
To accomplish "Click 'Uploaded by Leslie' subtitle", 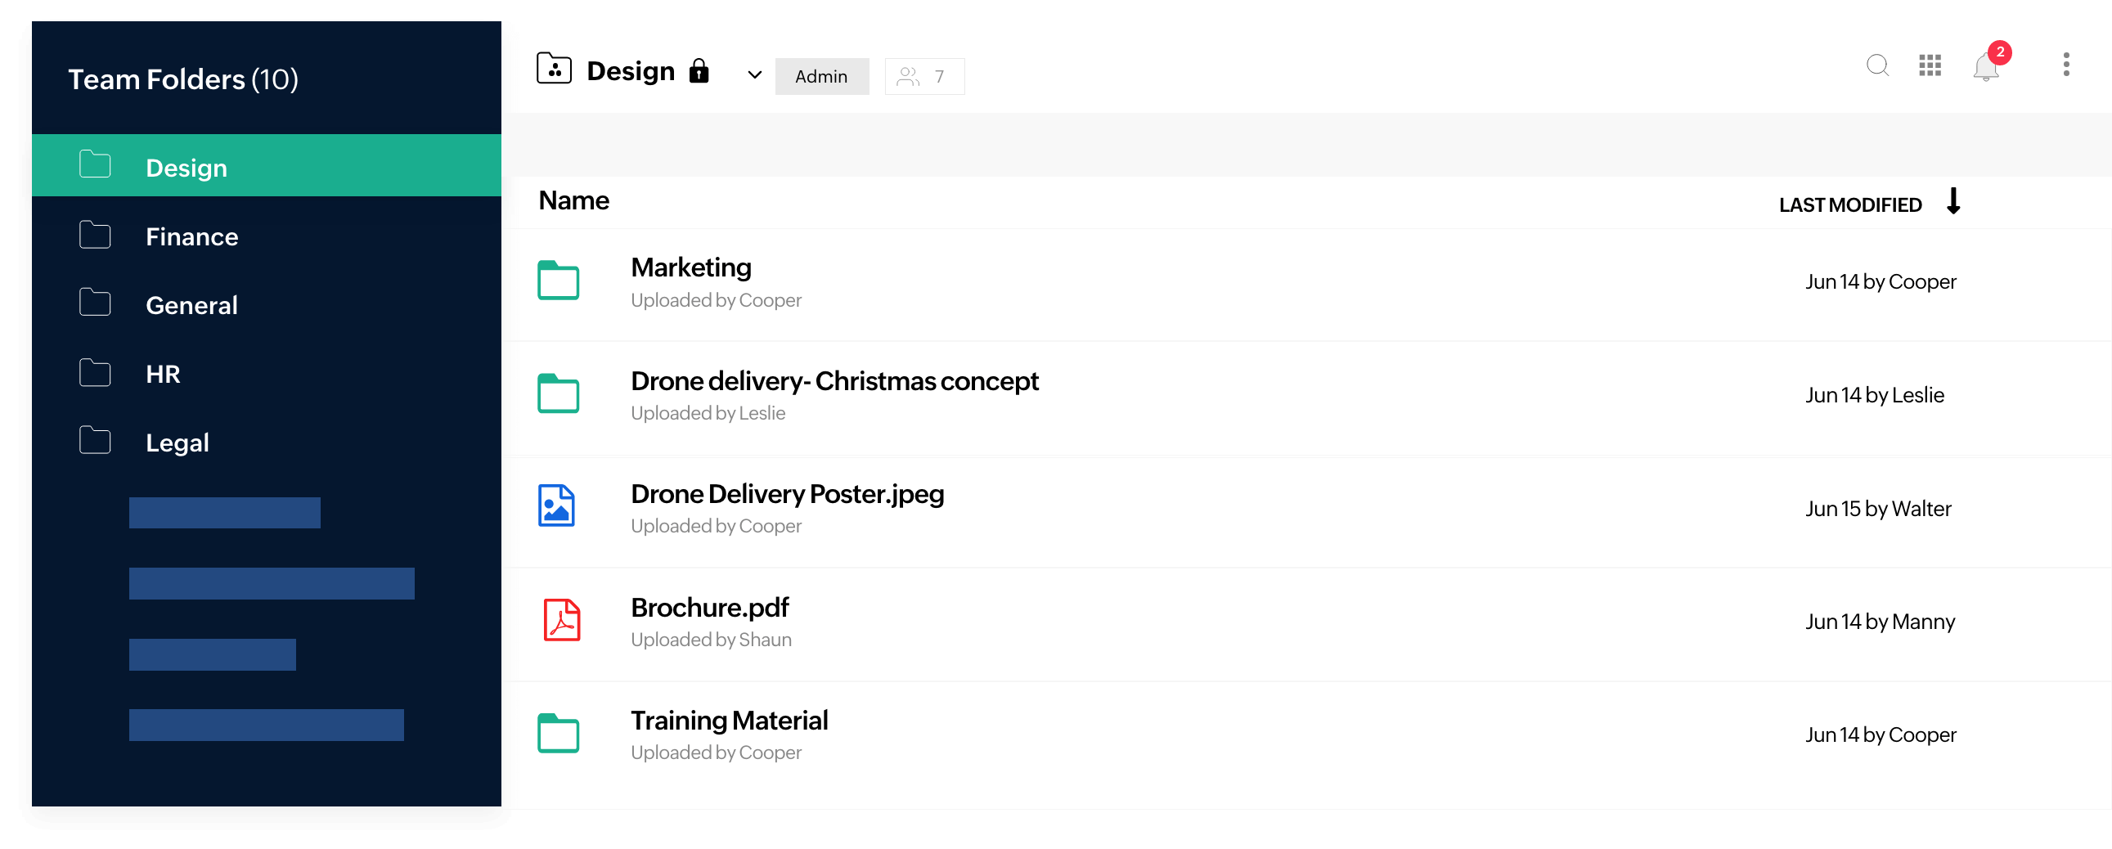I will [x=708, y=414].
